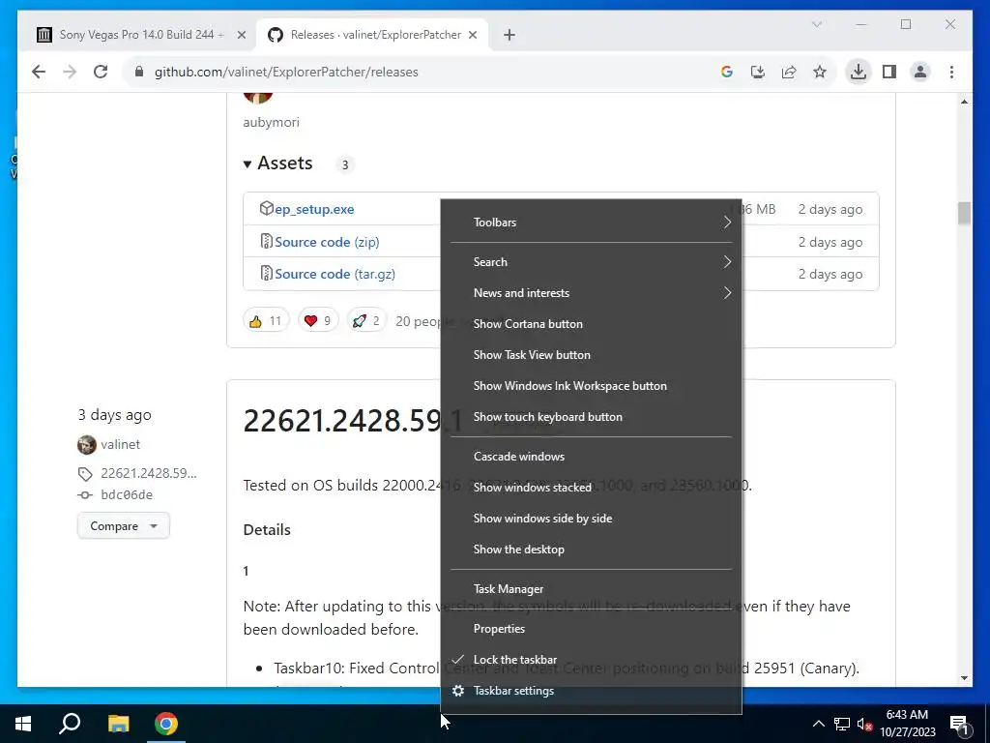This screenshot has width=990, height=743.
Task: Open Taskbar settings entry
Action: (x=591, y=691)
